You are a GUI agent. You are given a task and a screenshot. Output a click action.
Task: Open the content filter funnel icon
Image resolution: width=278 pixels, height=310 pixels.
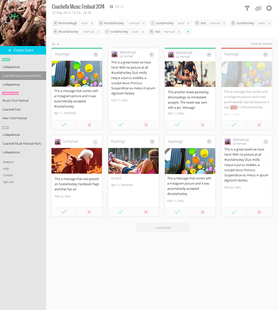[247, 8]
